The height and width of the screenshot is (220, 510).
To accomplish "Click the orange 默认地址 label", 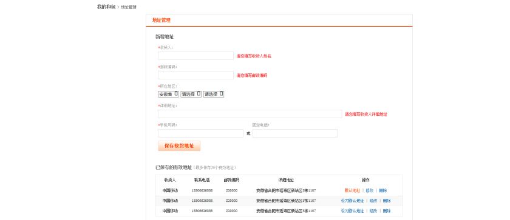I will tap(352, 190).
